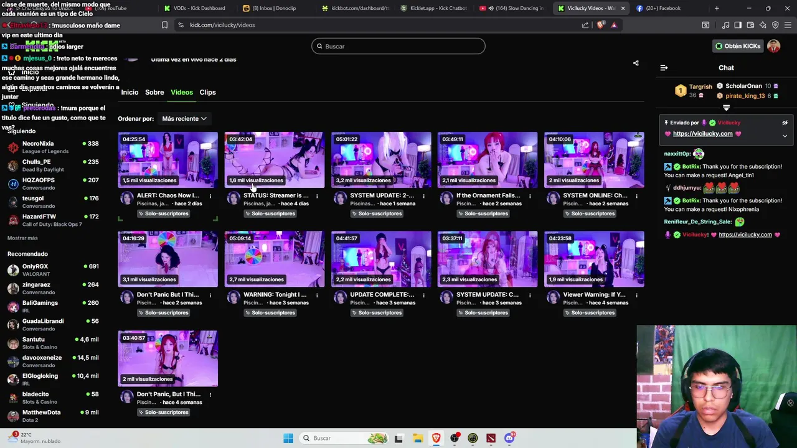The image size is (797, 448).
Task: Open vicilucky.com link in latest chat message
Action: (745, 235)
